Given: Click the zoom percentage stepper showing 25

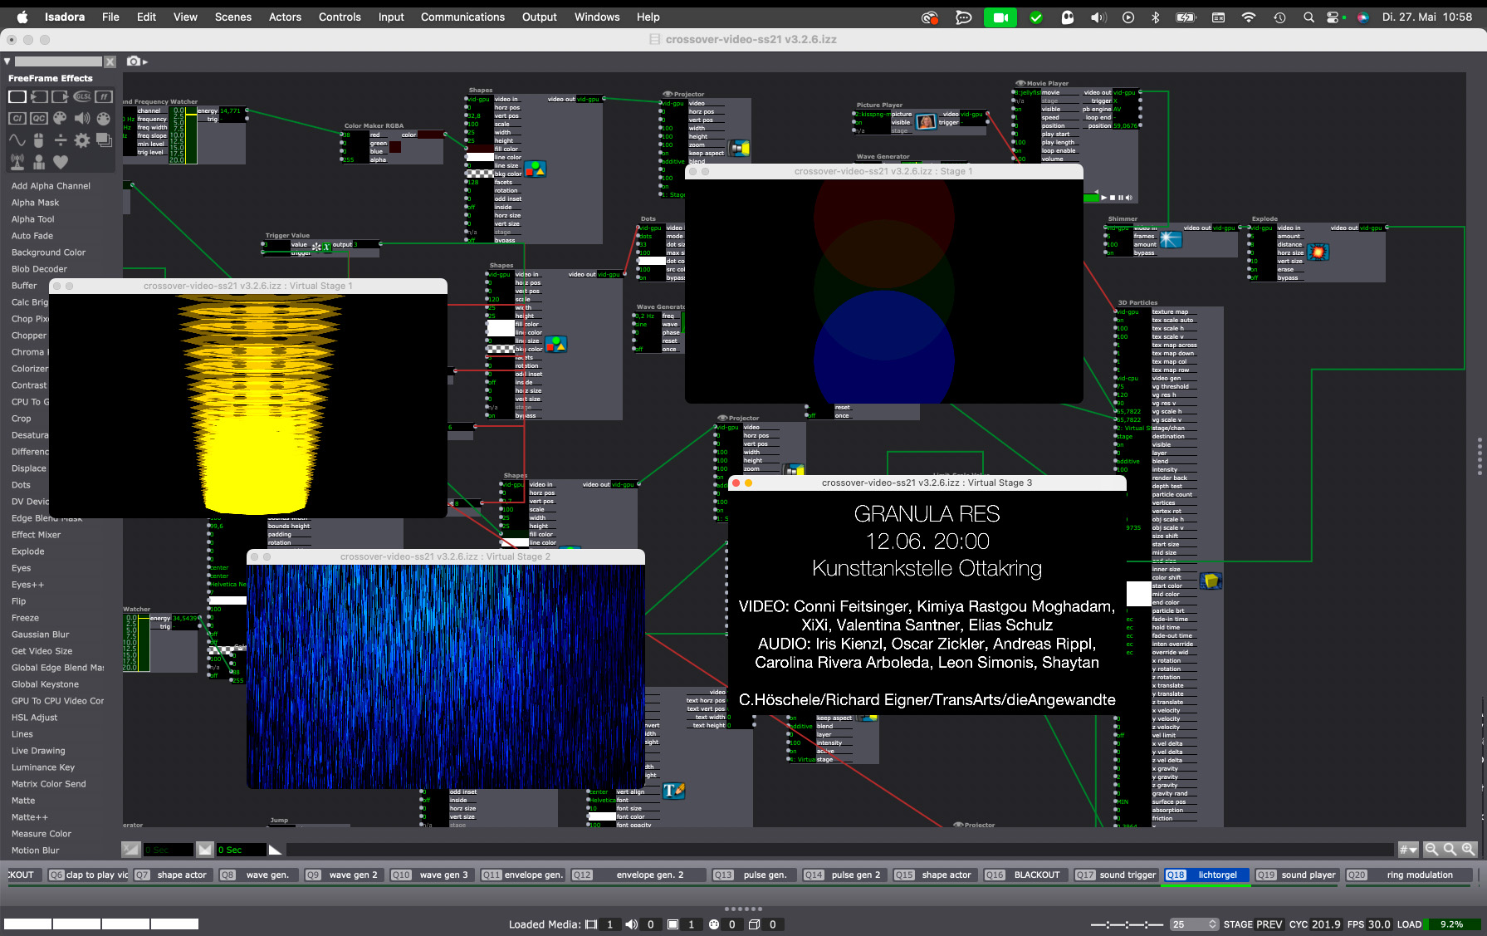Looking at the screenshot, I should [x=1194, y=924].
